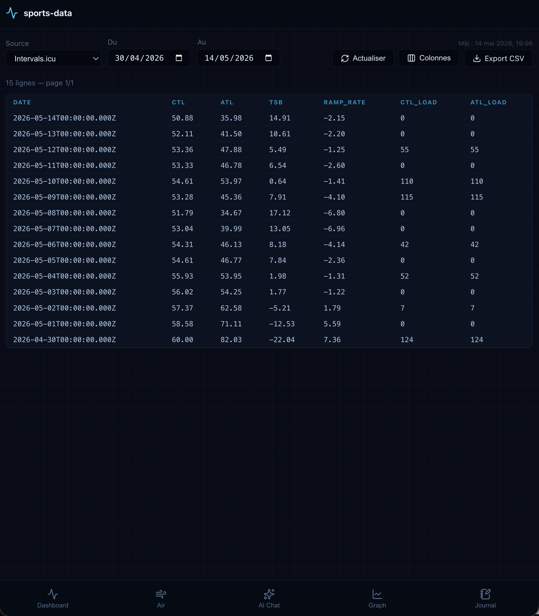Click TSB value 17.12
This screenshot has width=539, height=616.
pos(280,213)
